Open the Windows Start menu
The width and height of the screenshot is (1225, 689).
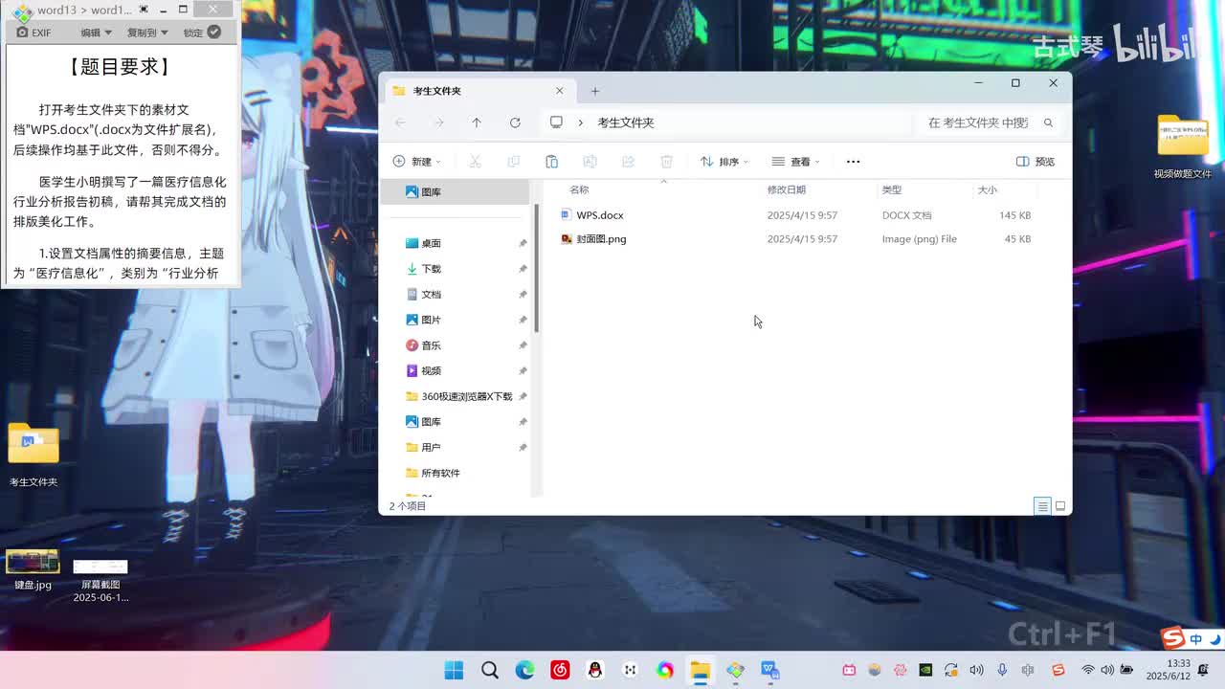454,670
